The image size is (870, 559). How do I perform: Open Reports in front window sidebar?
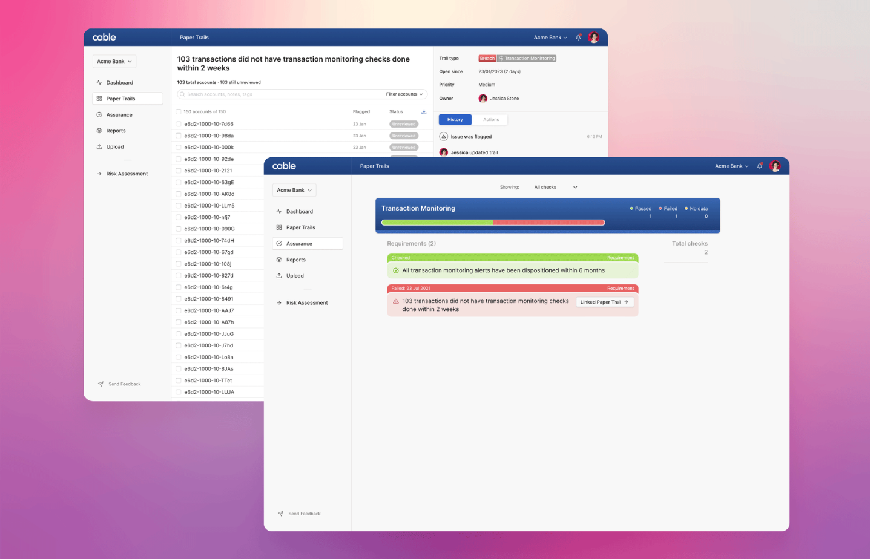(295, 260)
